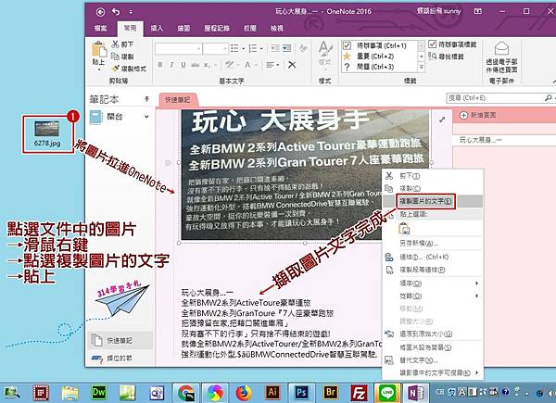The width and height of the screenshot is (556, 403).
Task: Click the decrease indent icon
Action: [275, 48]
